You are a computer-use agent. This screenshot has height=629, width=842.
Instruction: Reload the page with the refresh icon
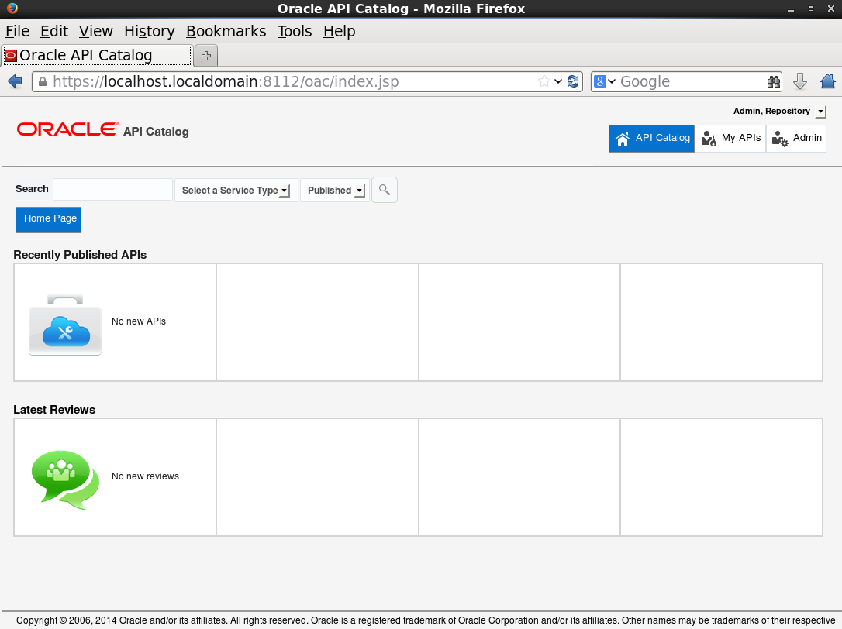click(x=573, y=81)
